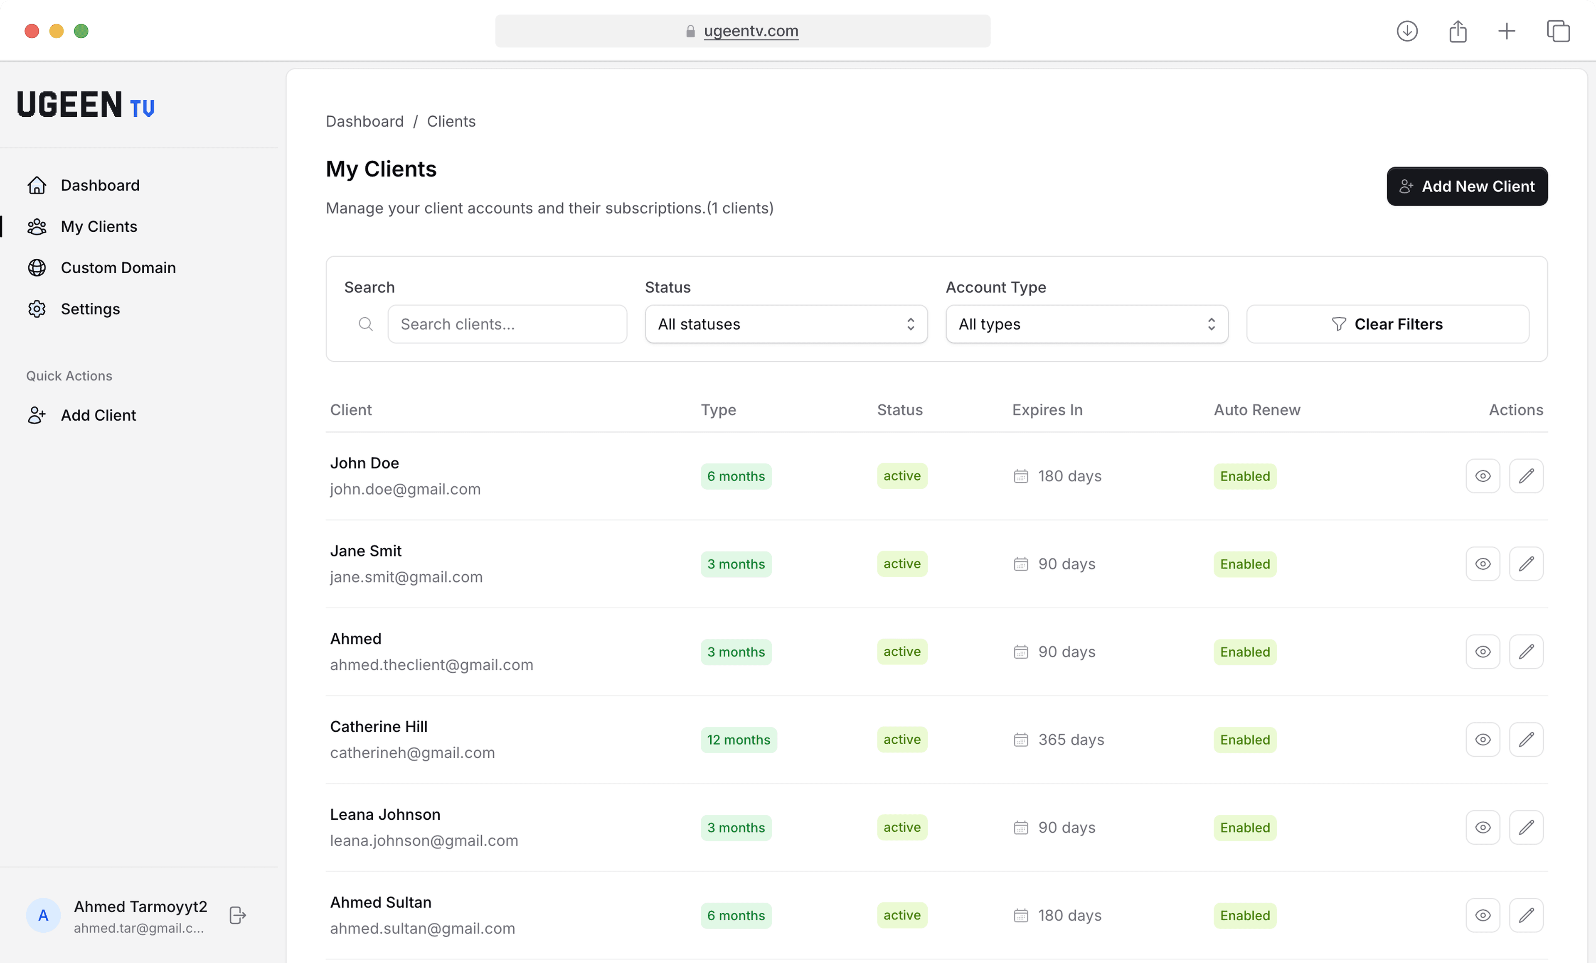Click the Clear Filters button
The image size is (1596, 963).
[1387, 324]
